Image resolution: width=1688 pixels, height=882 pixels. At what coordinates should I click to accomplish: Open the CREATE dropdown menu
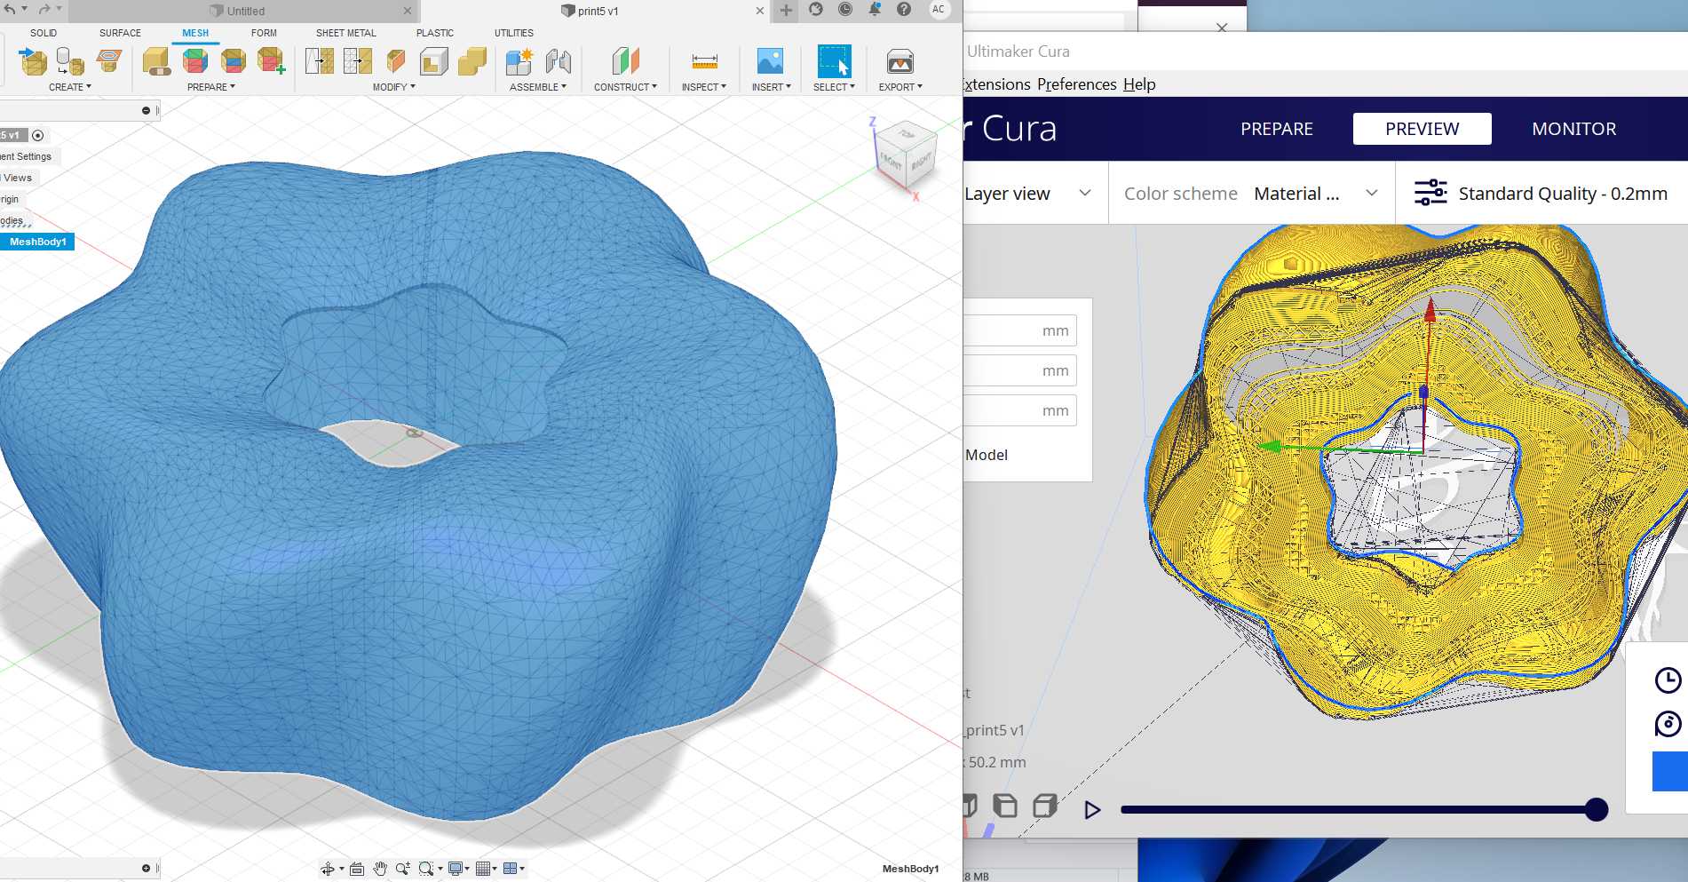(x=70, y=87)
